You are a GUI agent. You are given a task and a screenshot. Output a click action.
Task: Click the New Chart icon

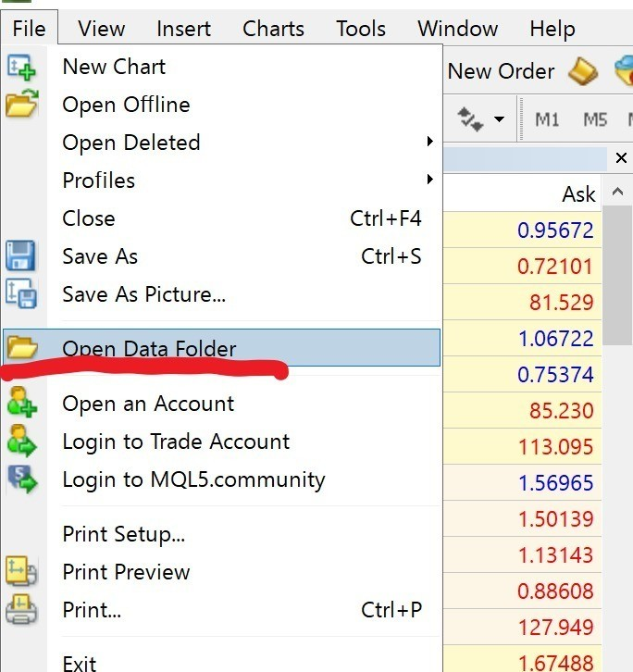click(20, 68)
